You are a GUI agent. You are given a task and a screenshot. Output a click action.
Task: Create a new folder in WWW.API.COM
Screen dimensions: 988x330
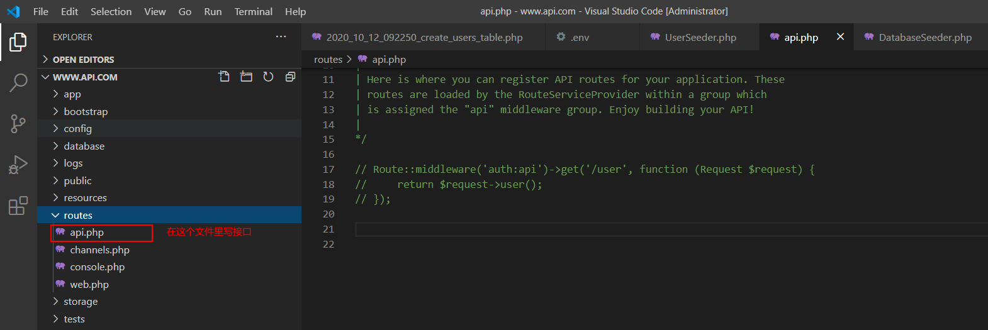click(246, 77)
